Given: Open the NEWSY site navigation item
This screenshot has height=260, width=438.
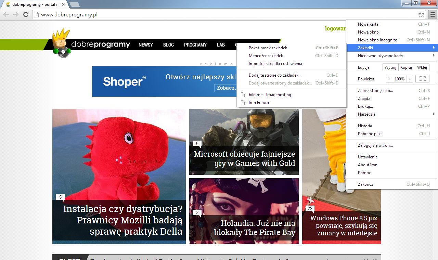Looking at the screenshot, I should [x=146, y=45].
